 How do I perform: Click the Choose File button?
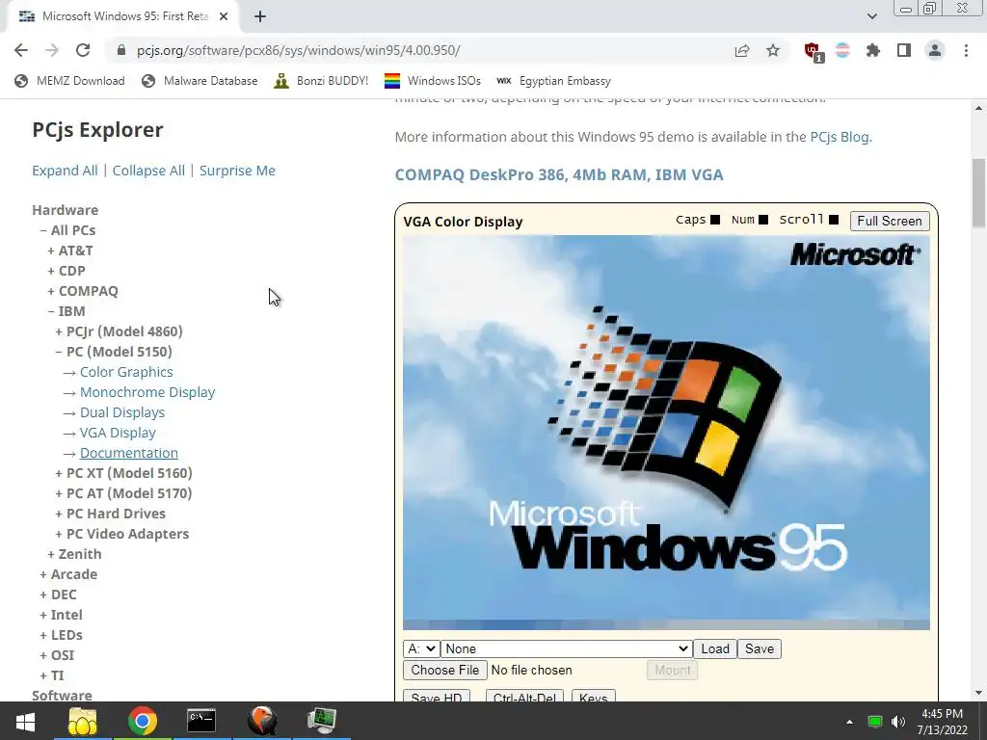[x=445, y=671]
